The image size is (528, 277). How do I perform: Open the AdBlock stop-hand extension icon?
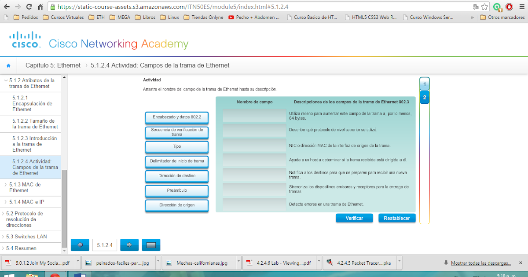[x=510, y=7]
